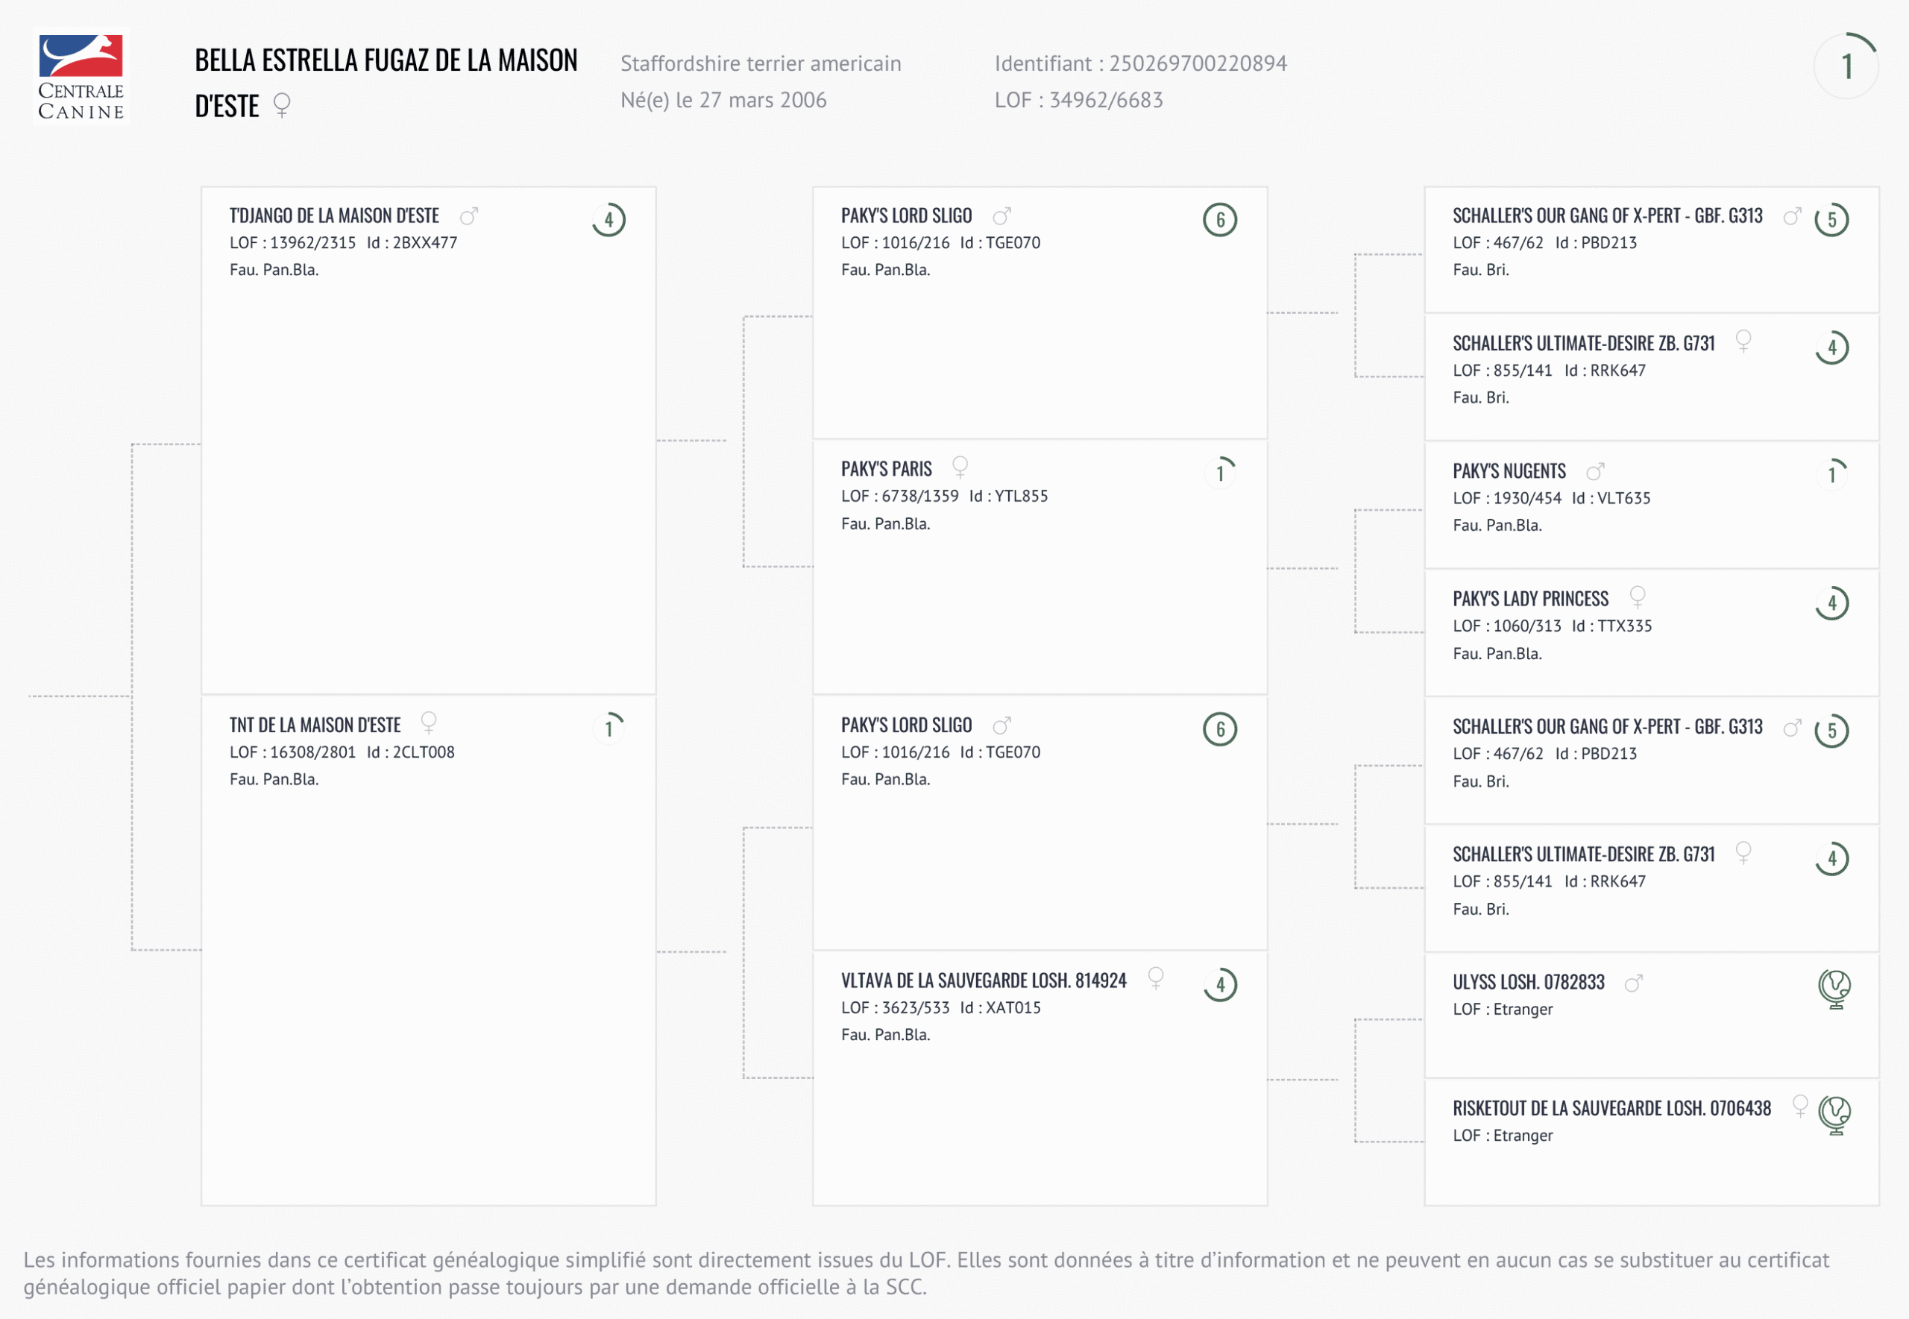The height and width of the screenshot is (1319, 1909).
Task: Open PAKY'S NUGENTS ancestor page
Action: point(1509,472)
